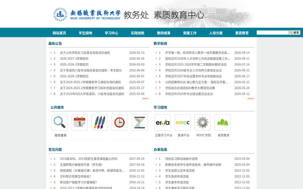Click date 2026-09-14 in 教学新闻
Viewport: 303px width, 189px height.
[242, 53]
